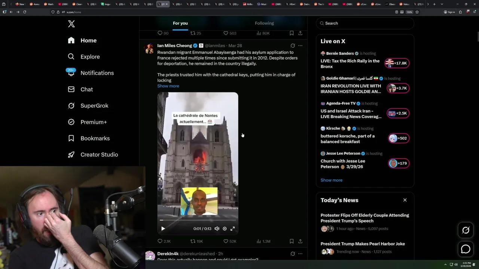Viewport: 479px width, 269px height.
Task: Open Chat in the left sidebar
Action: tap(80, 89)
